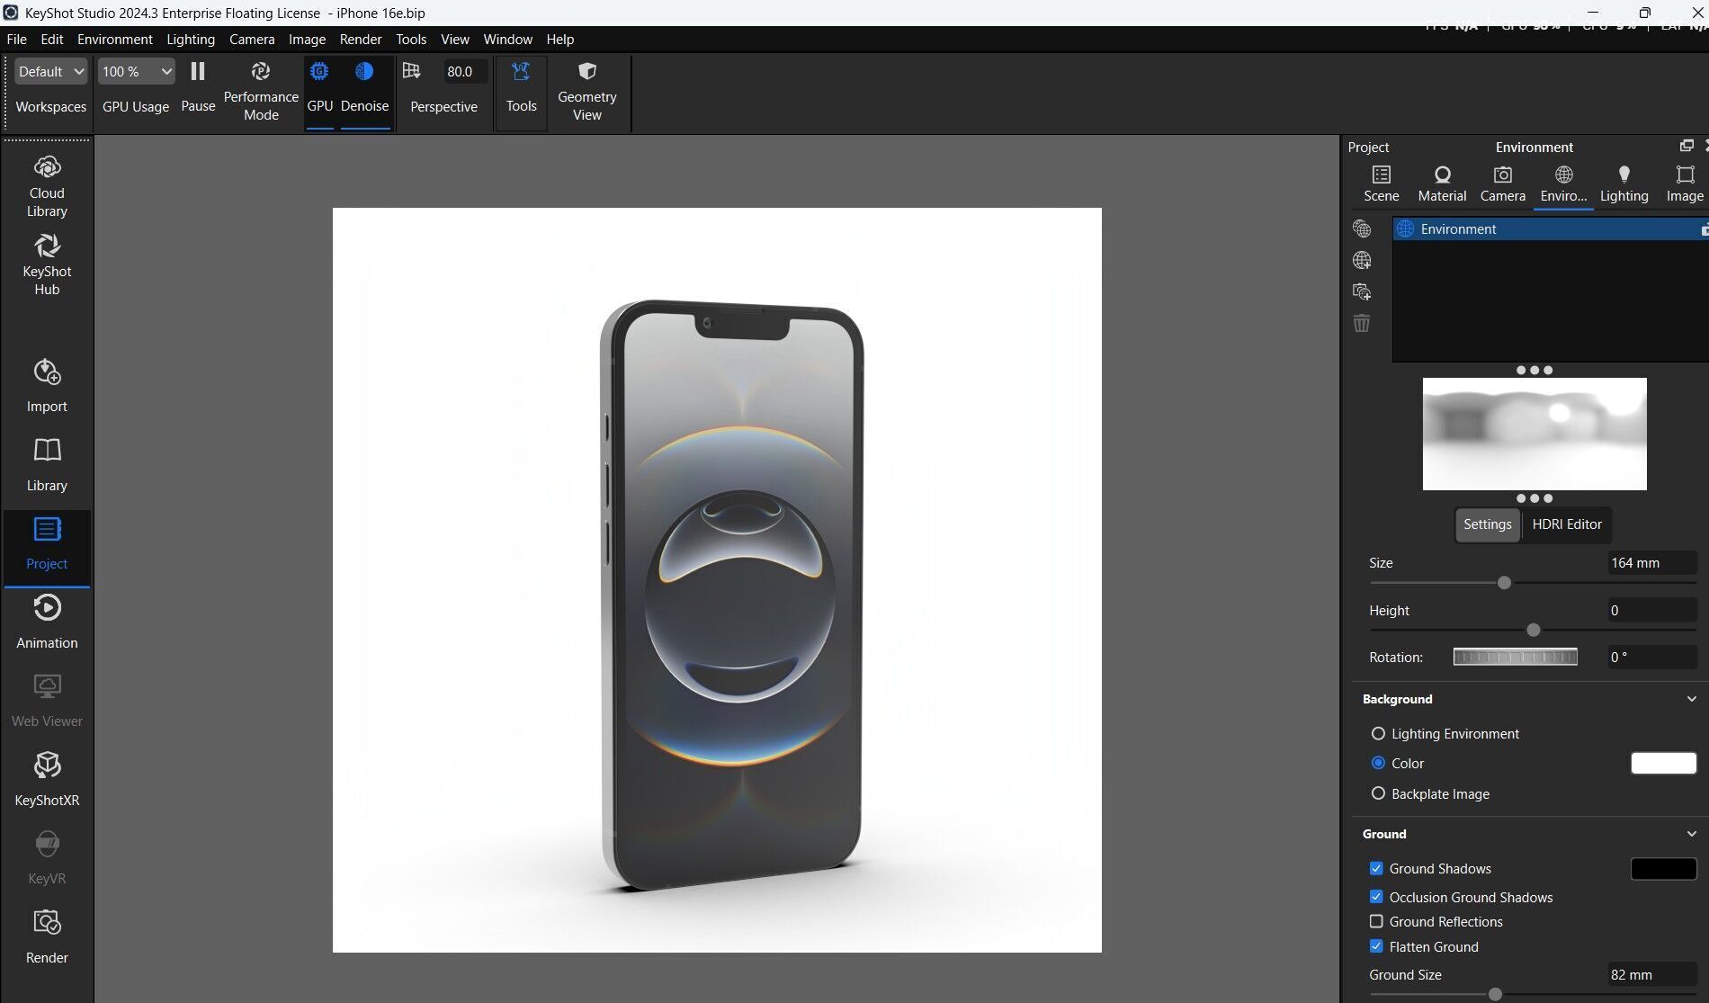Viewport: 1709px width, 1003px height.
Task: Open the white background color swatch
Action: click(1663, 763)
